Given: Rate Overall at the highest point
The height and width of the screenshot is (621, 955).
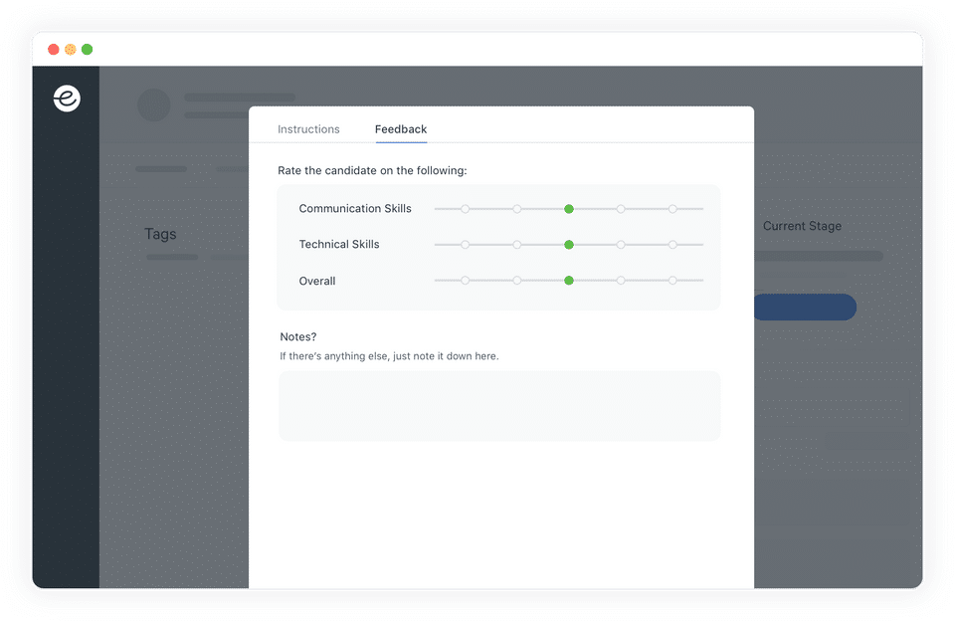Looking at the screenshot, I should 672,281.
